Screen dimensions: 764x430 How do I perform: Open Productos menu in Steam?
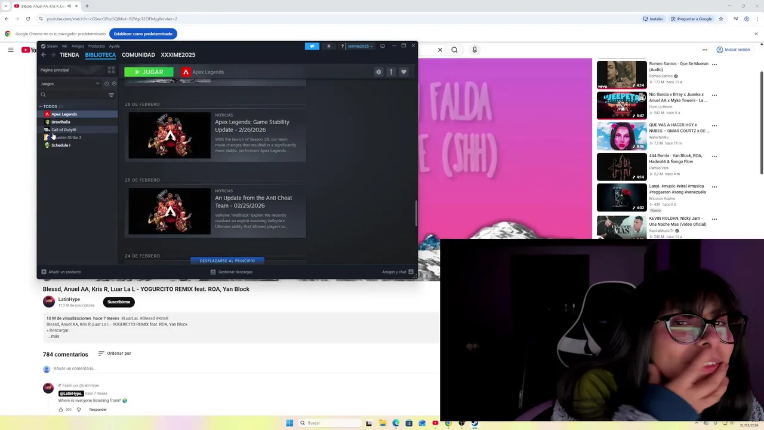(96, 46)
